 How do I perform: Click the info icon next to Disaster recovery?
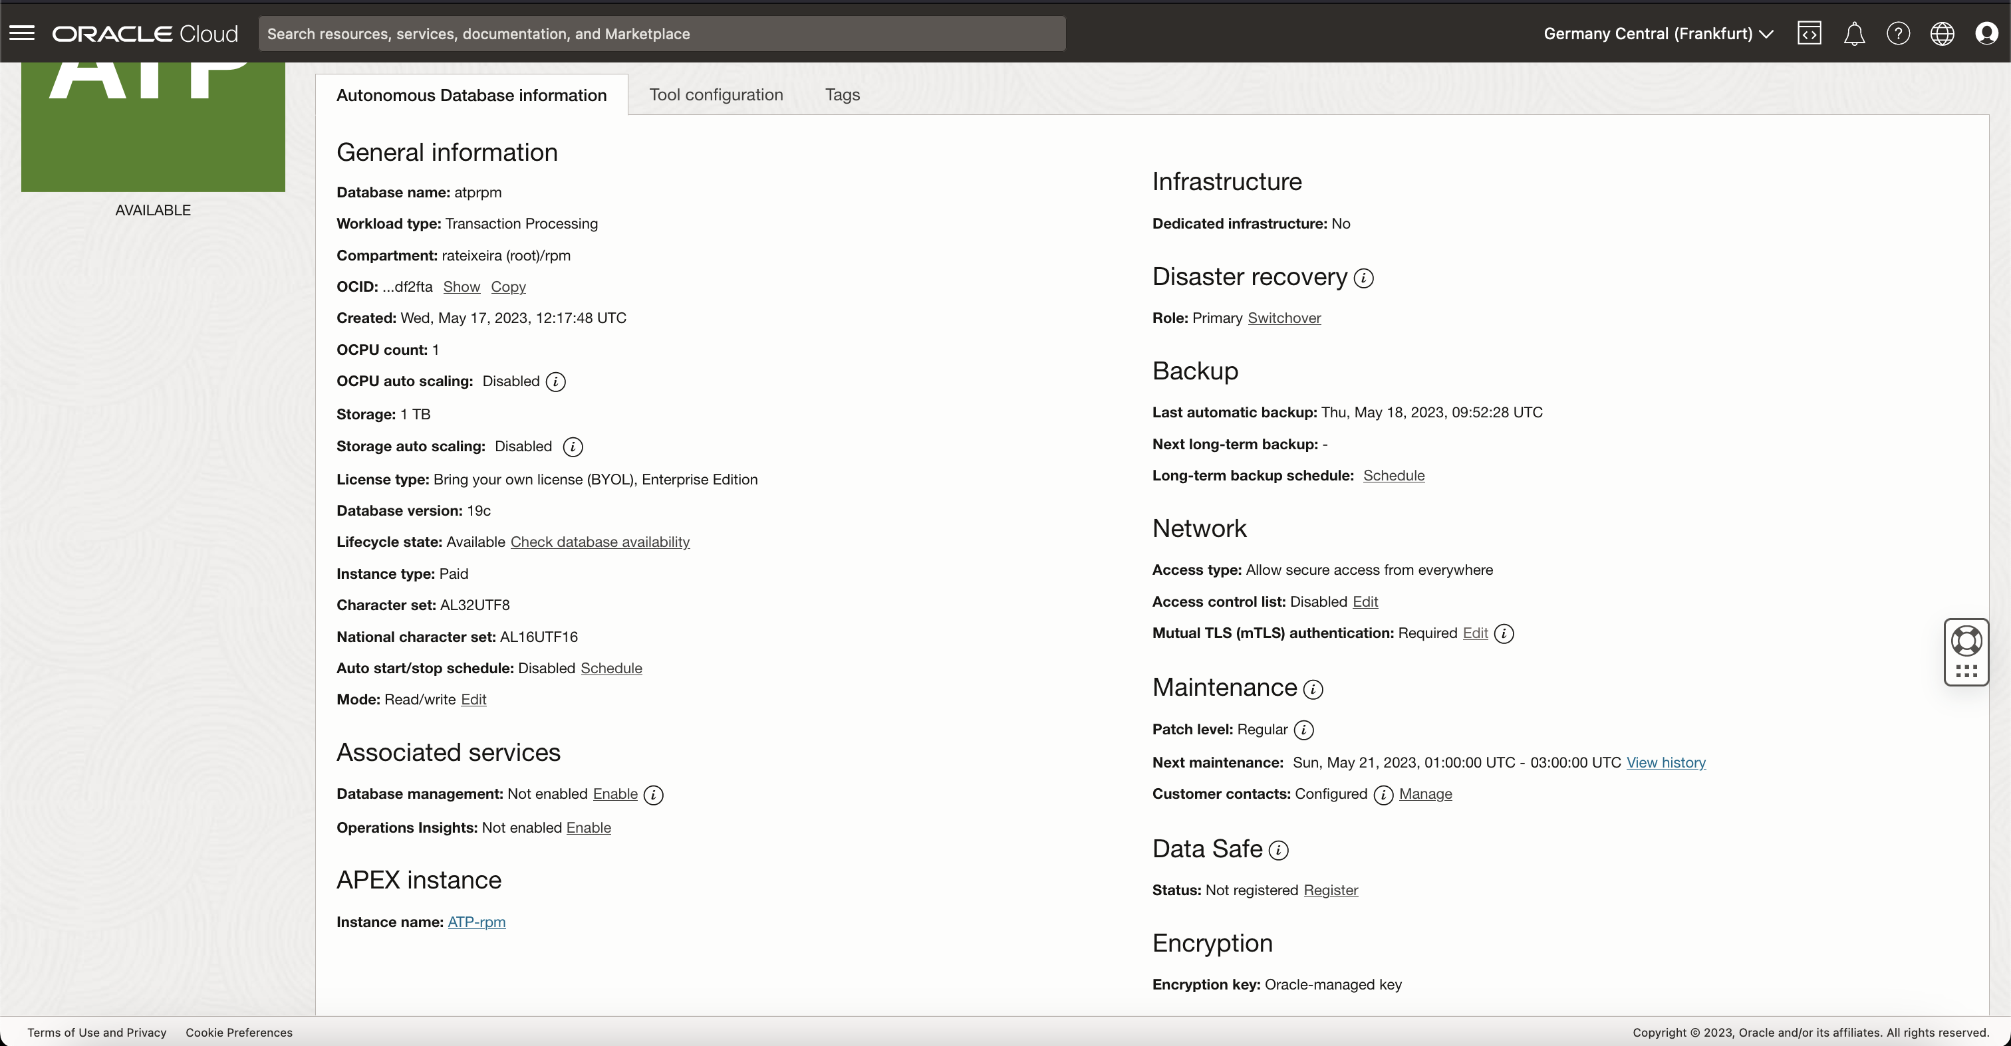pyautogui.click(x=1363, y=278)
